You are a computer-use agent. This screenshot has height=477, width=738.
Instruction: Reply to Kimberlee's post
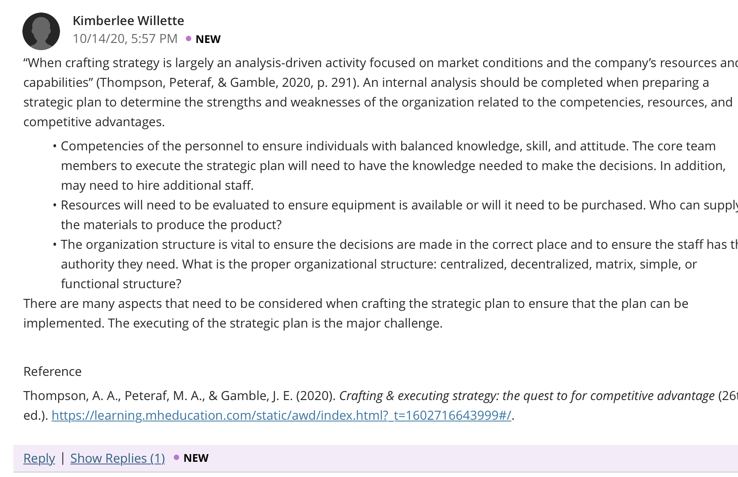click(39, 458)
